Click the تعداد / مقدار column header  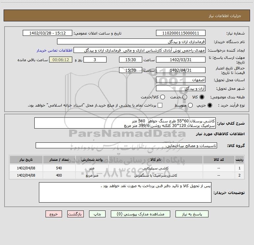click(x=59, y=160)
